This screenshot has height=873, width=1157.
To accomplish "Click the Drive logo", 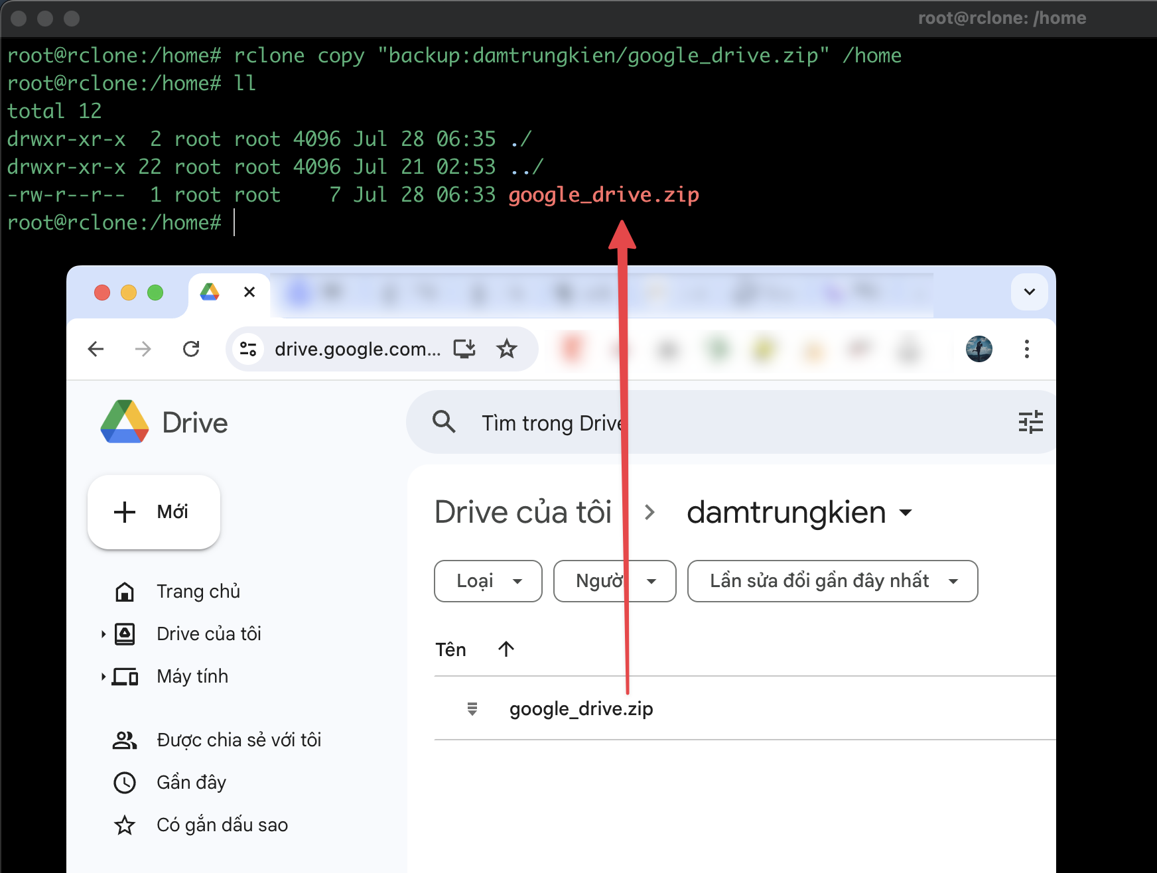I will pyautogui.click(x=165, y=422).
